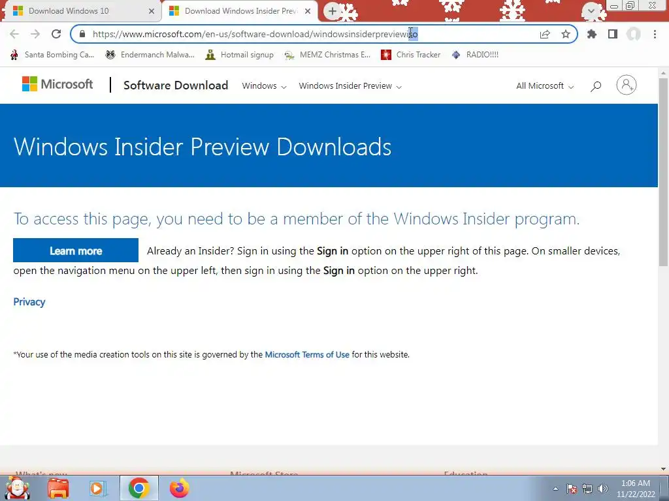Image resolution: width=669 pixels, height=501 pixels.
Task: Open the volume speaker icon
Action: point(603,489)
